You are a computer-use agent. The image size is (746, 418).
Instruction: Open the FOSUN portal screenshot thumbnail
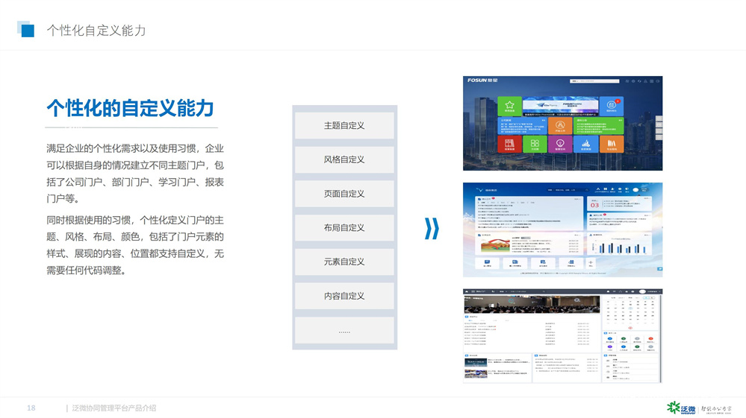click(562, 124)
